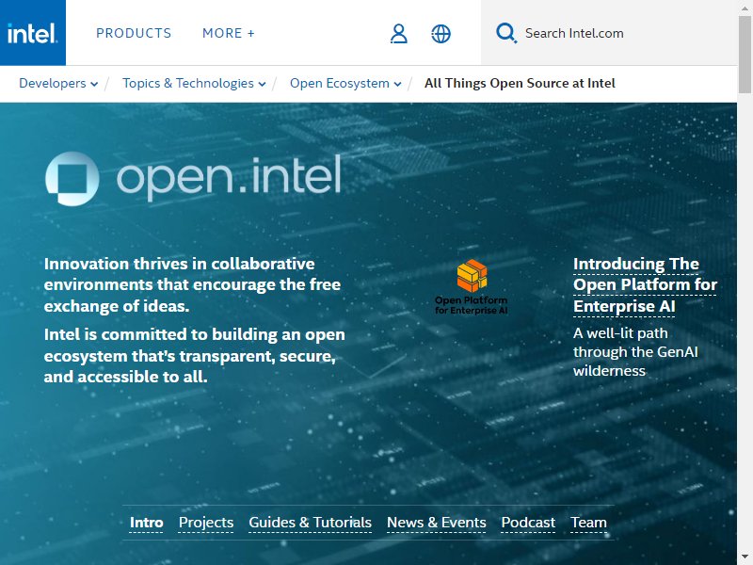The height and width of the screenshot is (565, 753).
Task: Click the 'A well-lit path through the GenAI wilderness' text
Action: (635, 352)
